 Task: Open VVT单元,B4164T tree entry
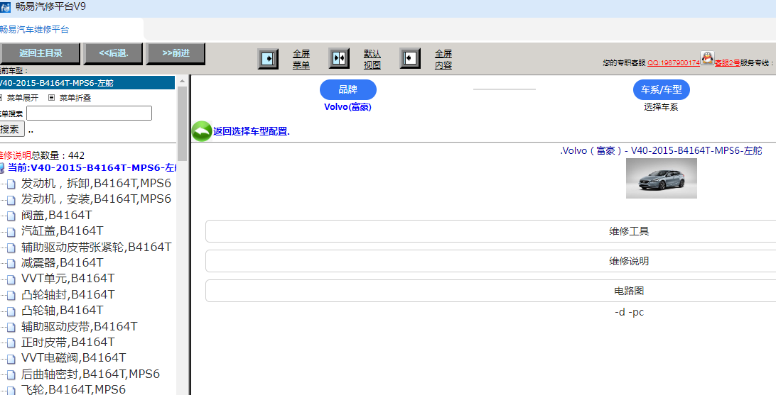68,279
